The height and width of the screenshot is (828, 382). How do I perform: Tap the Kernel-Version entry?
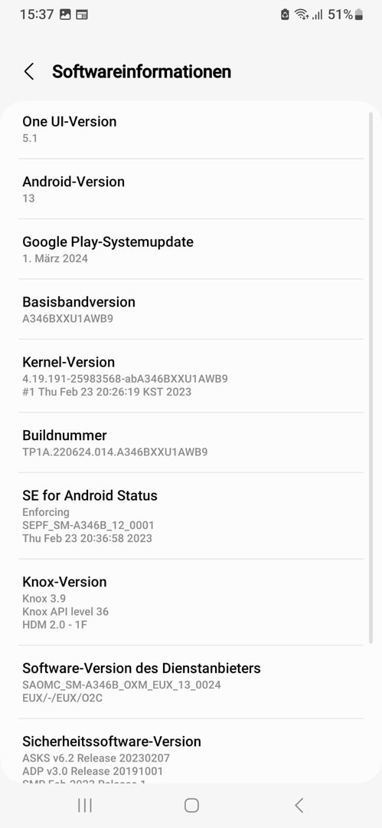191,376
